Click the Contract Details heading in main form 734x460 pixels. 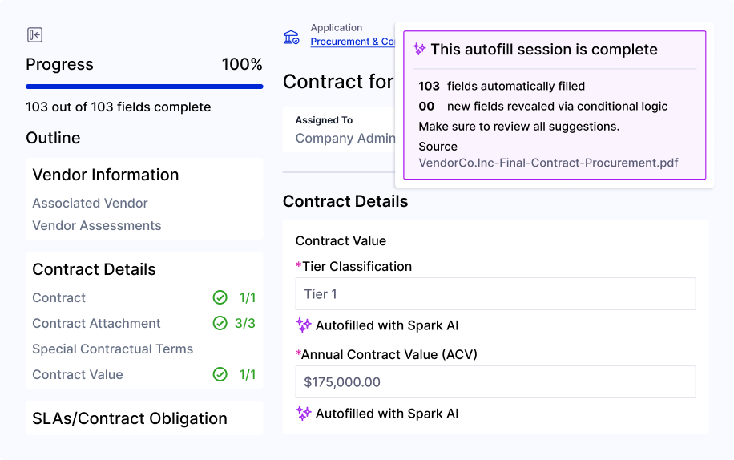point(345,201)
